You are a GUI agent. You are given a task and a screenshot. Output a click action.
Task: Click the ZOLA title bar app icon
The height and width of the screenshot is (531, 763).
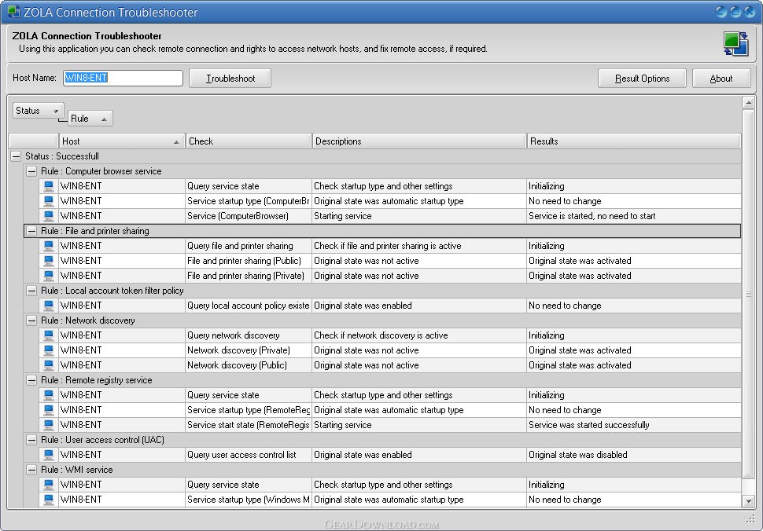pos(13,12)
